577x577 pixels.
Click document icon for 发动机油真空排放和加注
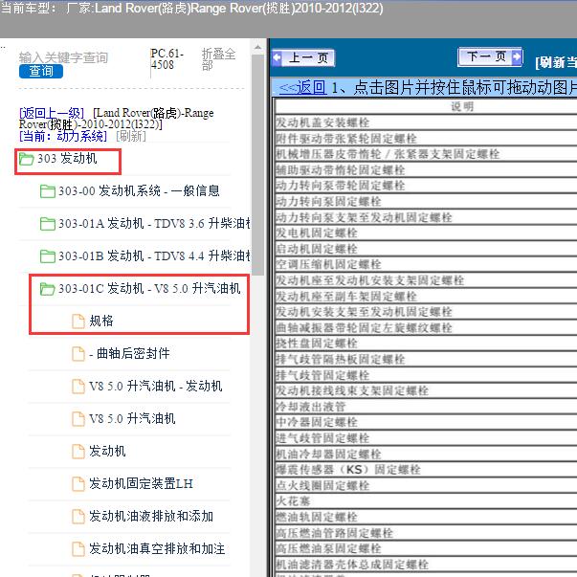click(78, 549)
